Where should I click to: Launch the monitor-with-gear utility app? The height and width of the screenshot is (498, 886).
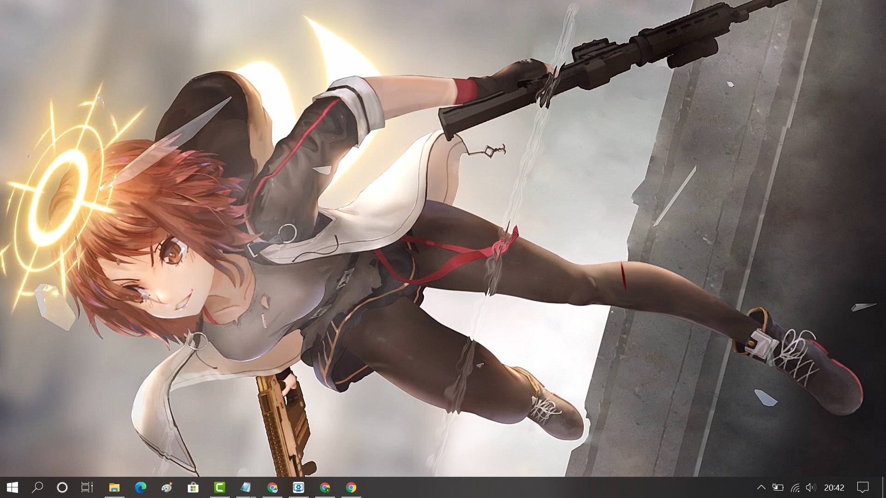[299, 487]
